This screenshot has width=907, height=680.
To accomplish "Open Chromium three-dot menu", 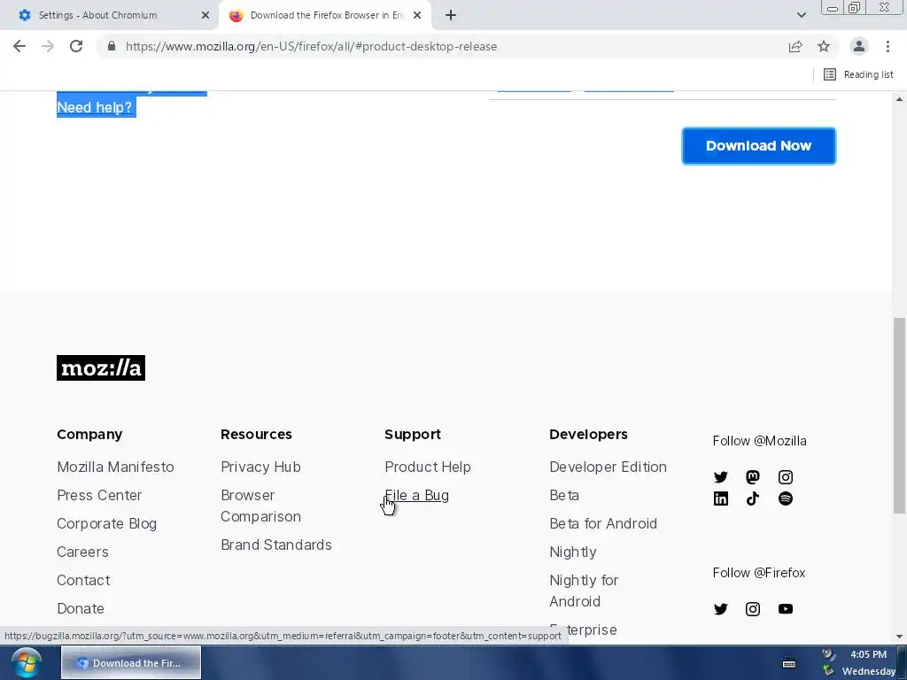I will point(888,46).
